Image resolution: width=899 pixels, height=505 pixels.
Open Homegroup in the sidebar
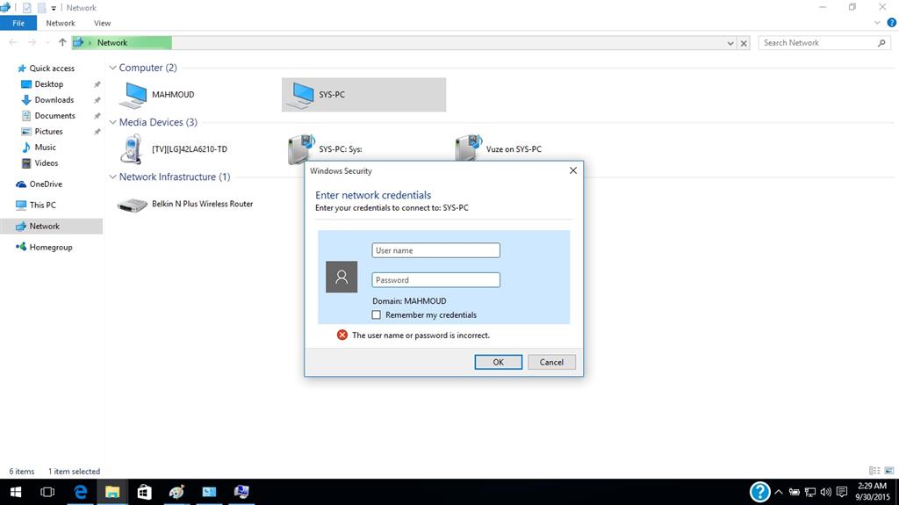tap(50, 248)
